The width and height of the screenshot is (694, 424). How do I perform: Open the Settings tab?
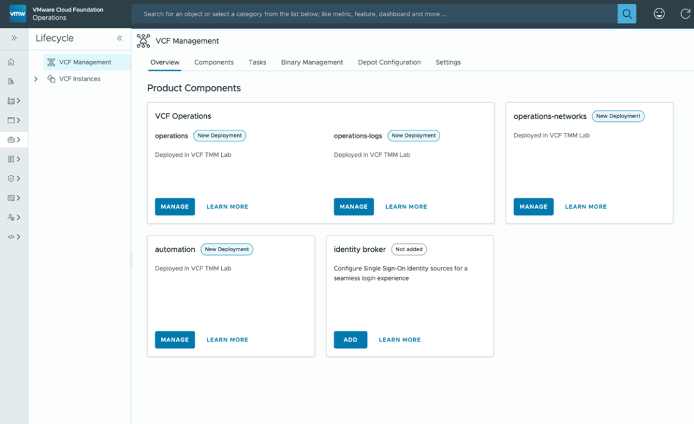point(448,62)
